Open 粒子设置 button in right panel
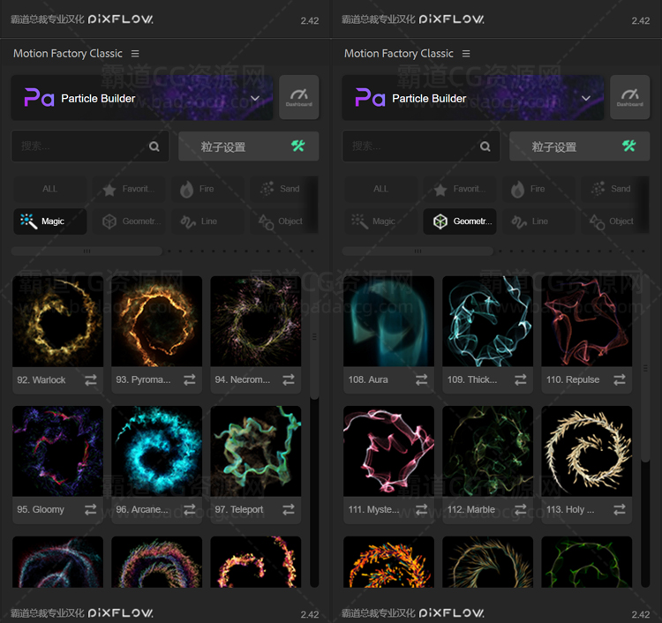The image size is (662, 623). pos(580,146)
